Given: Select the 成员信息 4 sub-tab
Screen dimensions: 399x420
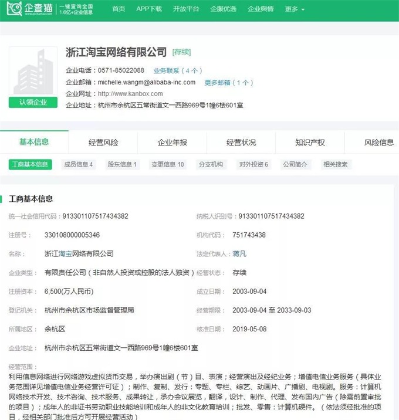Looking at the screenshot, I should coord(78,164).
